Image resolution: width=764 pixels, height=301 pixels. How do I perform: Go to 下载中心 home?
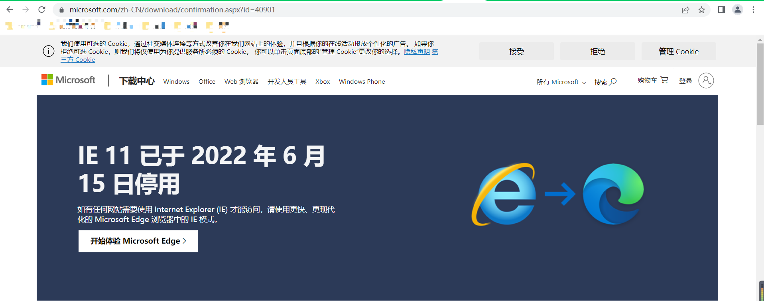[137, 81]
